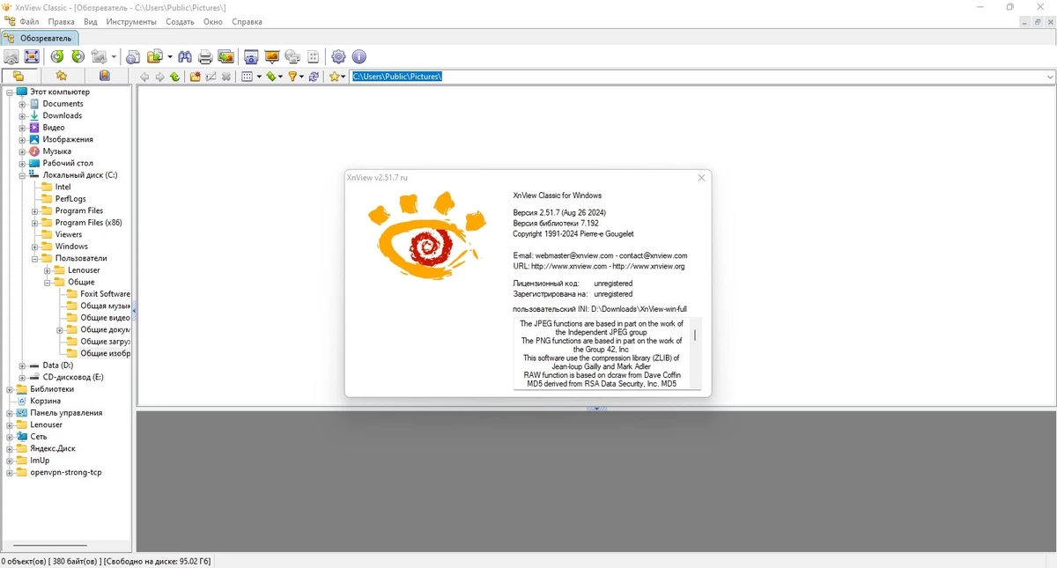This screenshot has height=568, width=1057.
Task: Open the Создать menu
Action: tap(180, 21)
